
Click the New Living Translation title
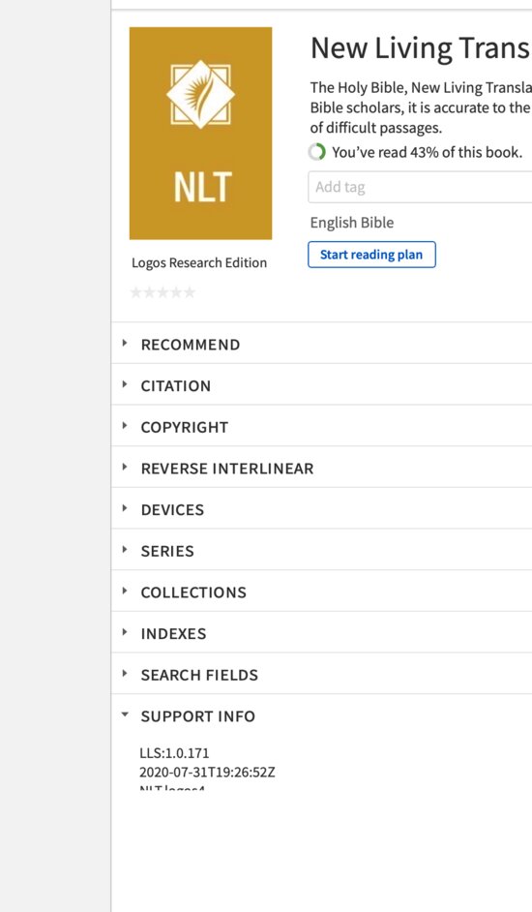point(421,48)
